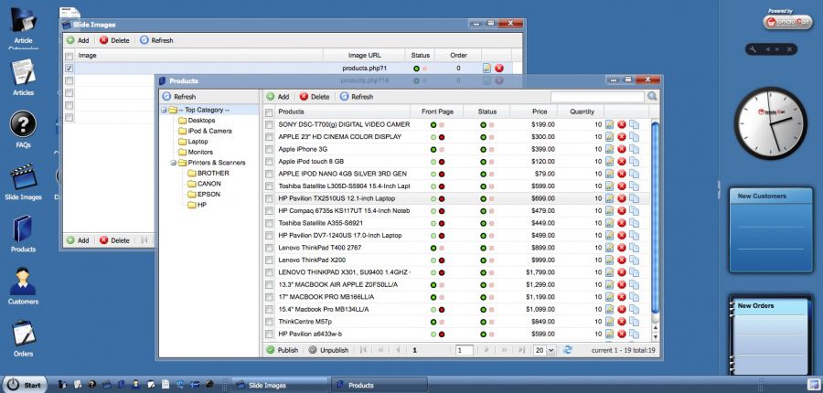Image resolution: width=823 pixels, height=393 pixels.
Task: Open the Article Categories desktop icon
Action: (x=23, y=27)
